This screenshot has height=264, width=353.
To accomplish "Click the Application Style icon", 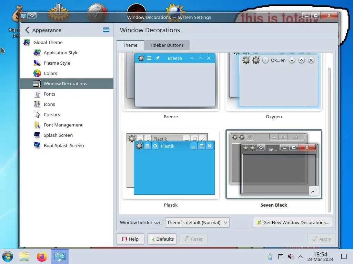I will pos(37,53).
